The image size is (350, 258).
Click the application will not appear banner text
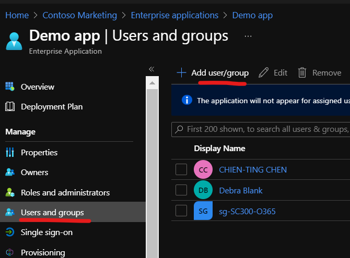click(x=273, y=101)
